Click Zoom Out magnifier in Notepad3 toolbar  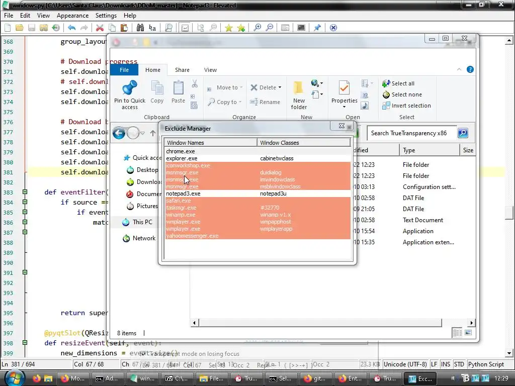(270, 28)
